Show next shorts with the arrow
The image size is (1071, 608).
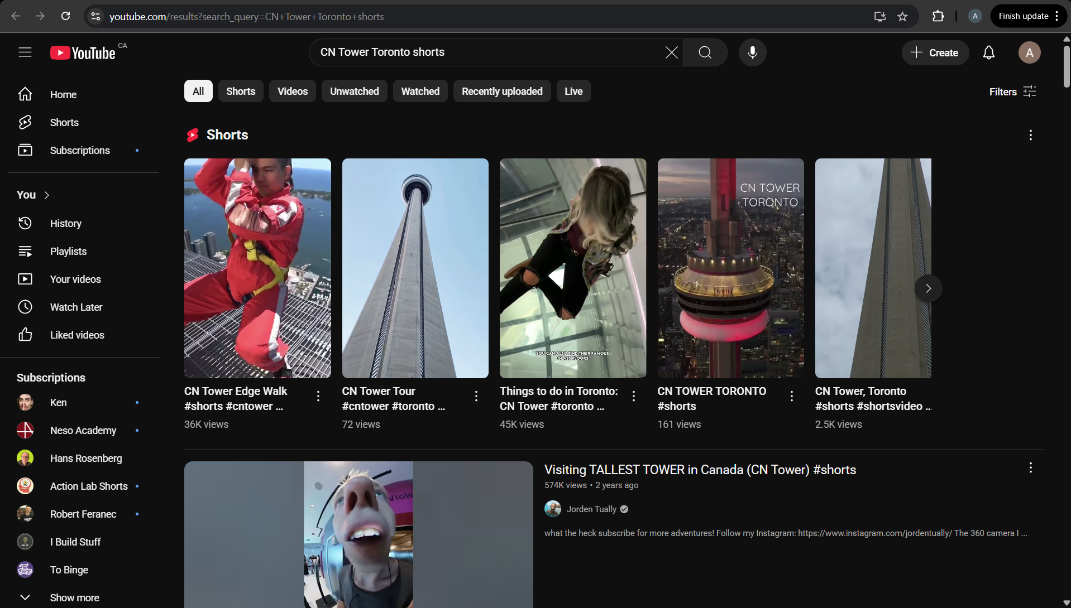click(x=928, y=288)
